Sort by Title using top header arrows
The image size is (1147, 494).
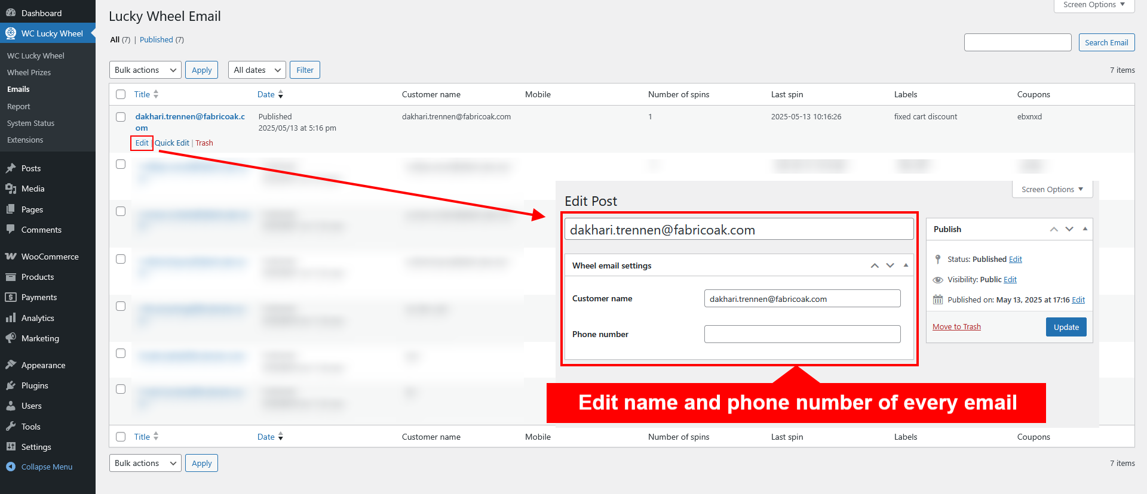tap(156, 94)
